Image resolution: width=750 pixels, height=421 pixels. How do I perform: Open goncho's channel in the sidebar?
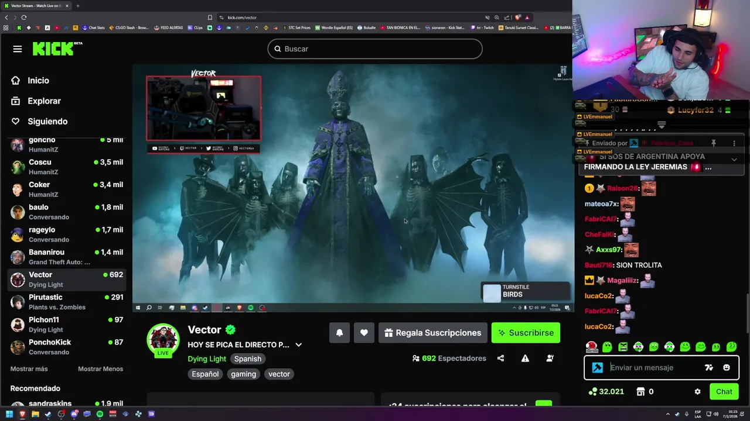click(67, 144)
